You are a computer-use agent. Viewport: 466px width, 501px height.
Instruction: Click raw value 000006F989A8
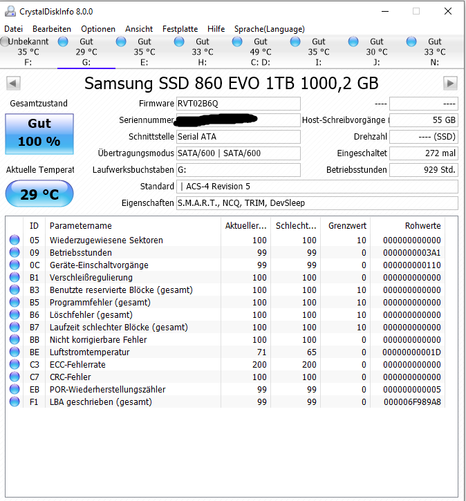pyautogui.click(x=412, y=402)
